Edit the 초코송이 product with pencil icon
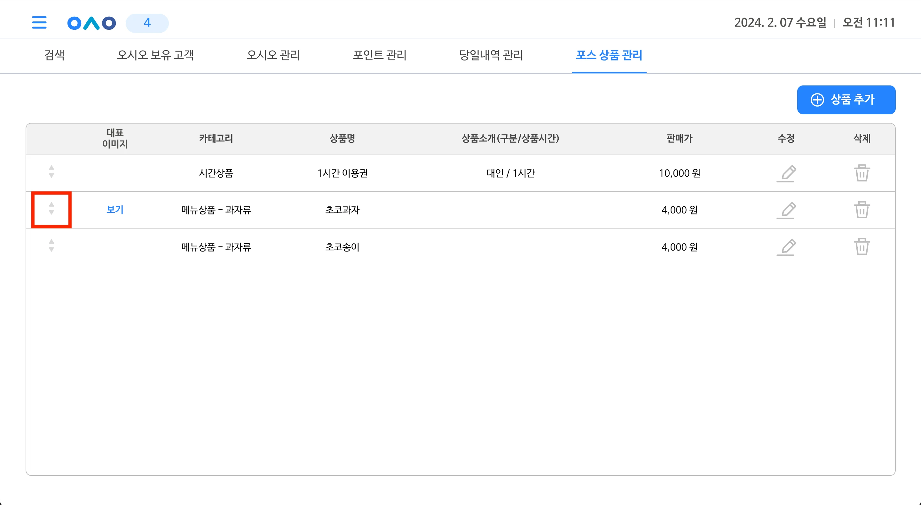921x505 pixels. 786,247
